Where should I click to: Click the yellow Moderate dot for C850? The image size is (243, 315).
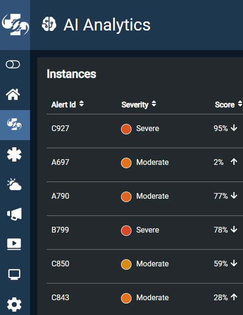point(126,264)
